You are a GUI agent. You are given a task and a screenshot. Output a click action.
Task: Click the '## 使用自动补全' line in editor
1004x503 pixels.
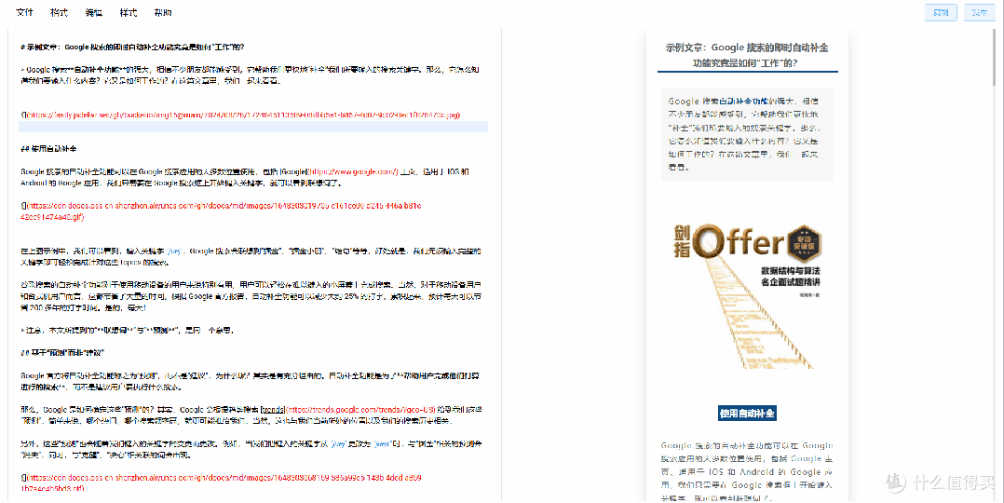click(x=48, y=149)
